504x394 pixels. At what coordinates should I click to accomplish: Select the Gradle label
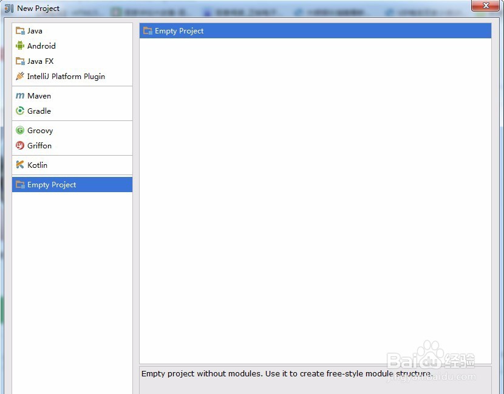pyautogui.click(x=39, y=111)
